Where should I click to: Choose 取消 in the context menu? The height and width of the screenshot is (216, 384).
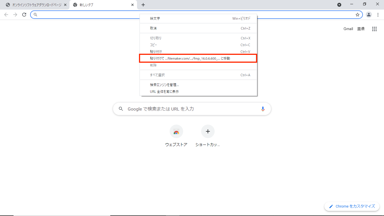199,28
